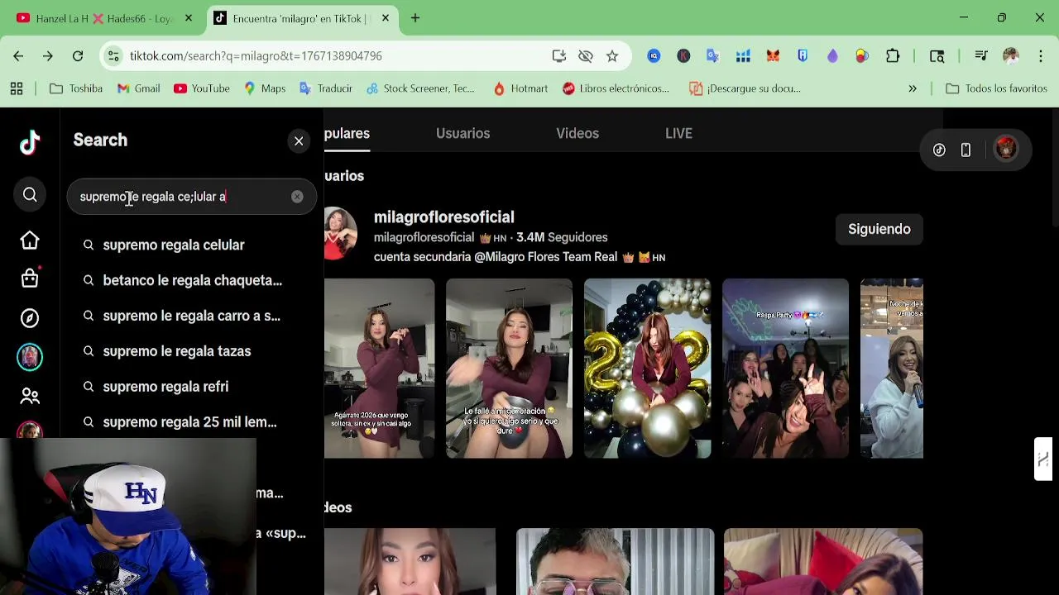Open the Explore compass icon
The width and height of the screenshot is (1059, 595).
click(30, 318)
